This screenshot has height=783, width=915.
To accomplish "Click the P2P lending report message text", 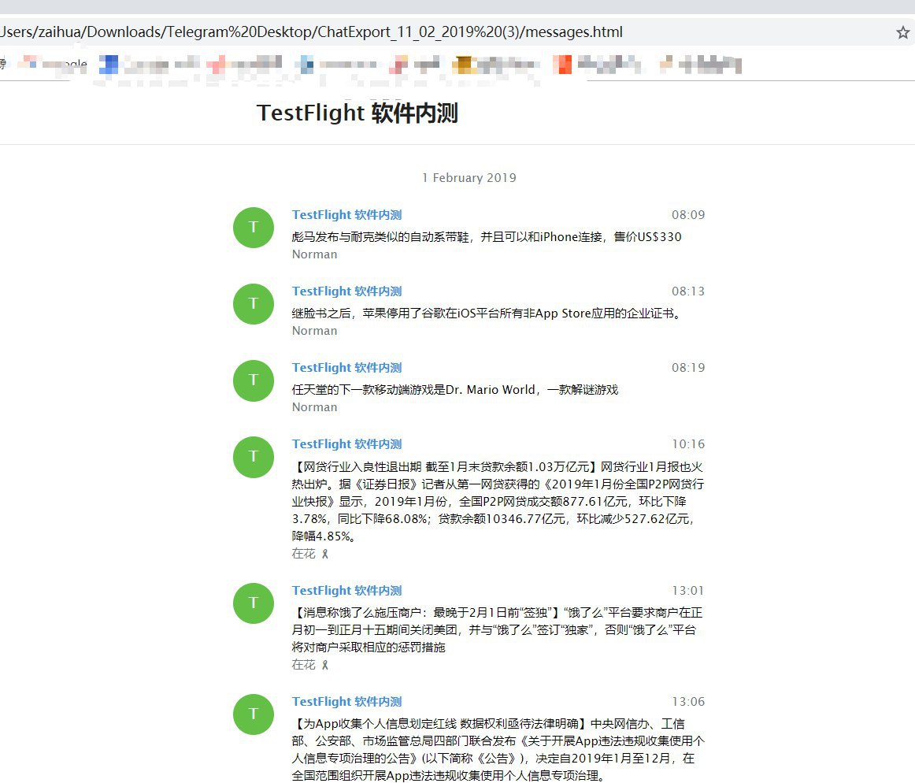I will (498, 502).
